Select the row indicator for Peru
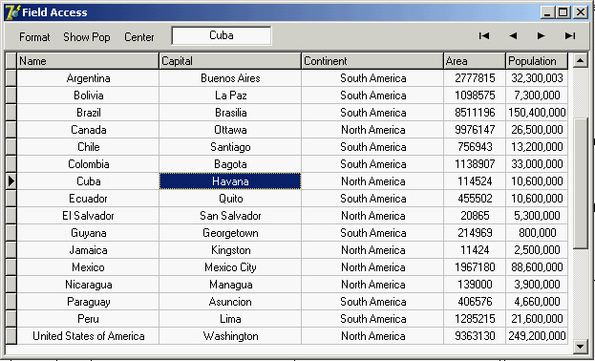 11,318
